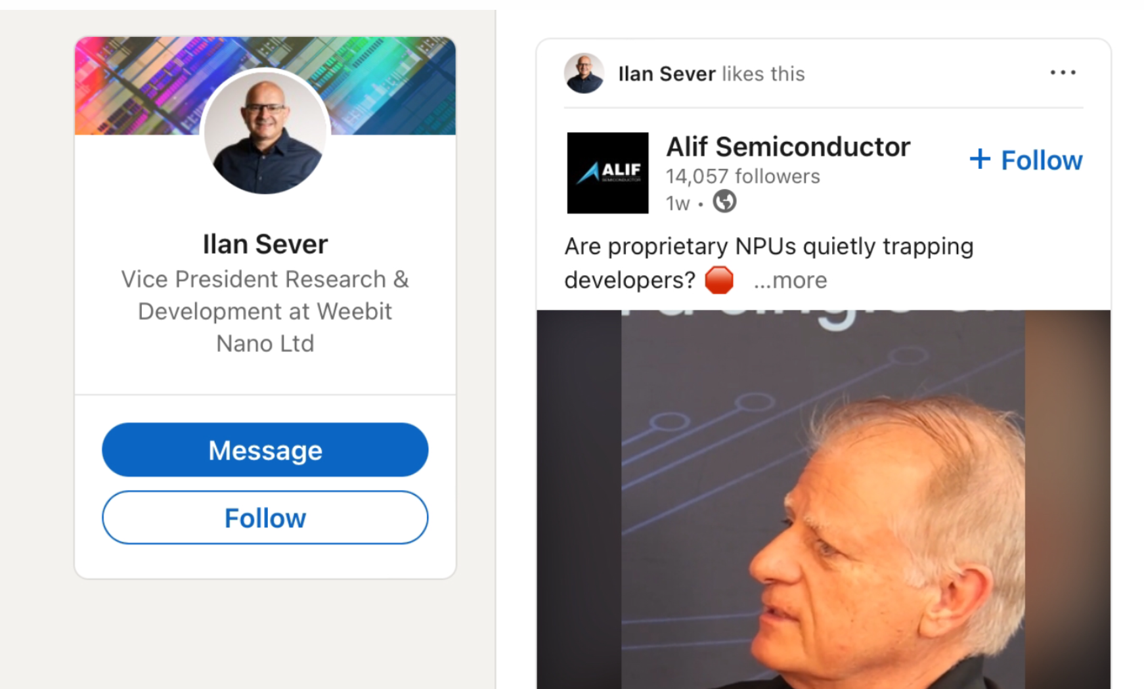This screenshot has width=1144, height=689.
Task: Open Ilan Sever name on profile card
Action: click(x=265, y=244)
